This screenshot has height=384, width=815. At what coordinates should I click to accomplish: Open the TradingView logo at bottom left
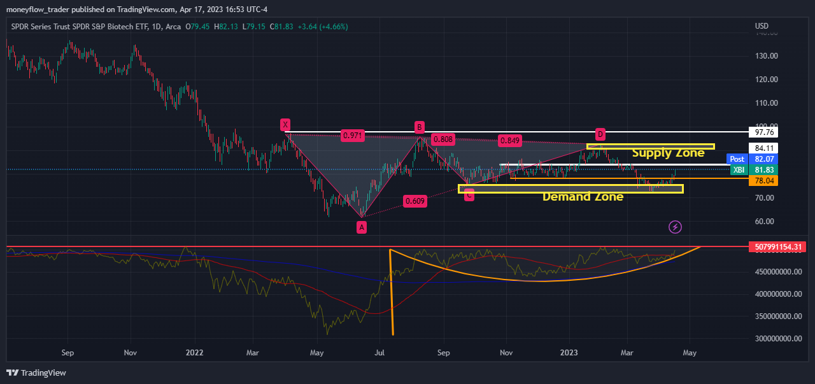(x=36, y=373)
